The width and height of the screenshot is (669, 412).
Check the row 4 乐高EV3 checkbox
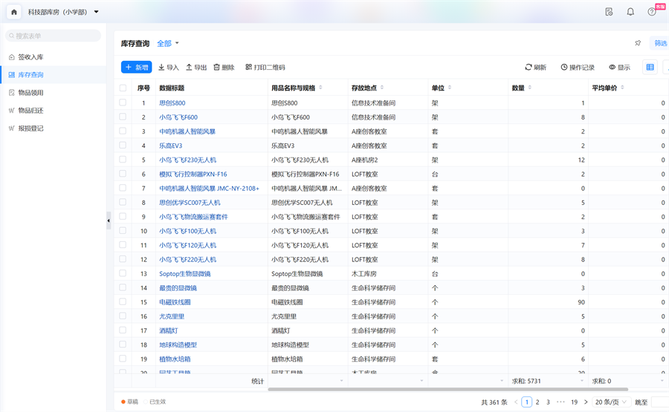pyautogui.click(x=123, y=145)
